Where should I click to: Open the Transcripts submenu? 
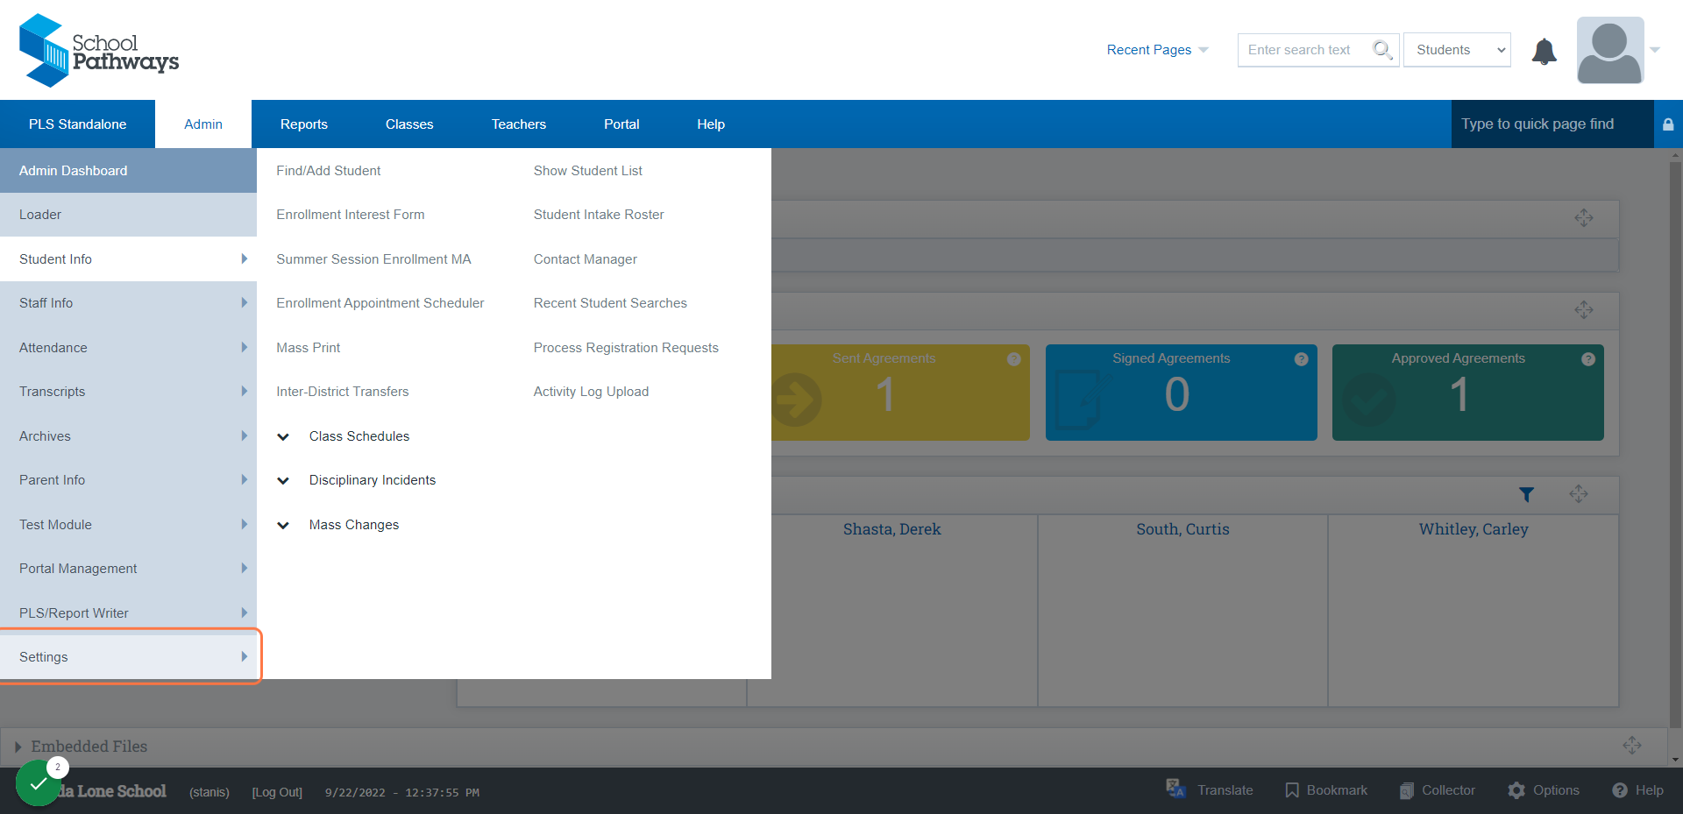(128, 392)
